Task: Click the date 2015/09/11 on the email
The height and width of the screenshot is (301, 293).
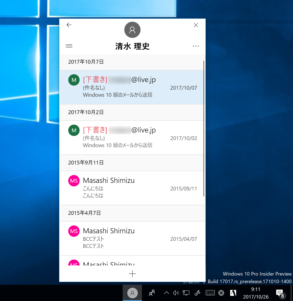Action: [x=184, y=189]
